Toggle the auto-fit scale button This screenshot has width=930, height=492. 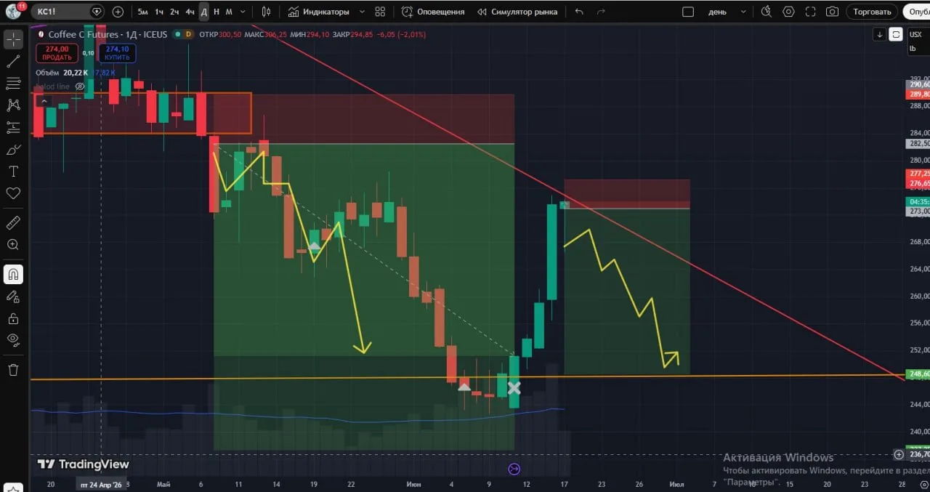[x=896, y=34]
